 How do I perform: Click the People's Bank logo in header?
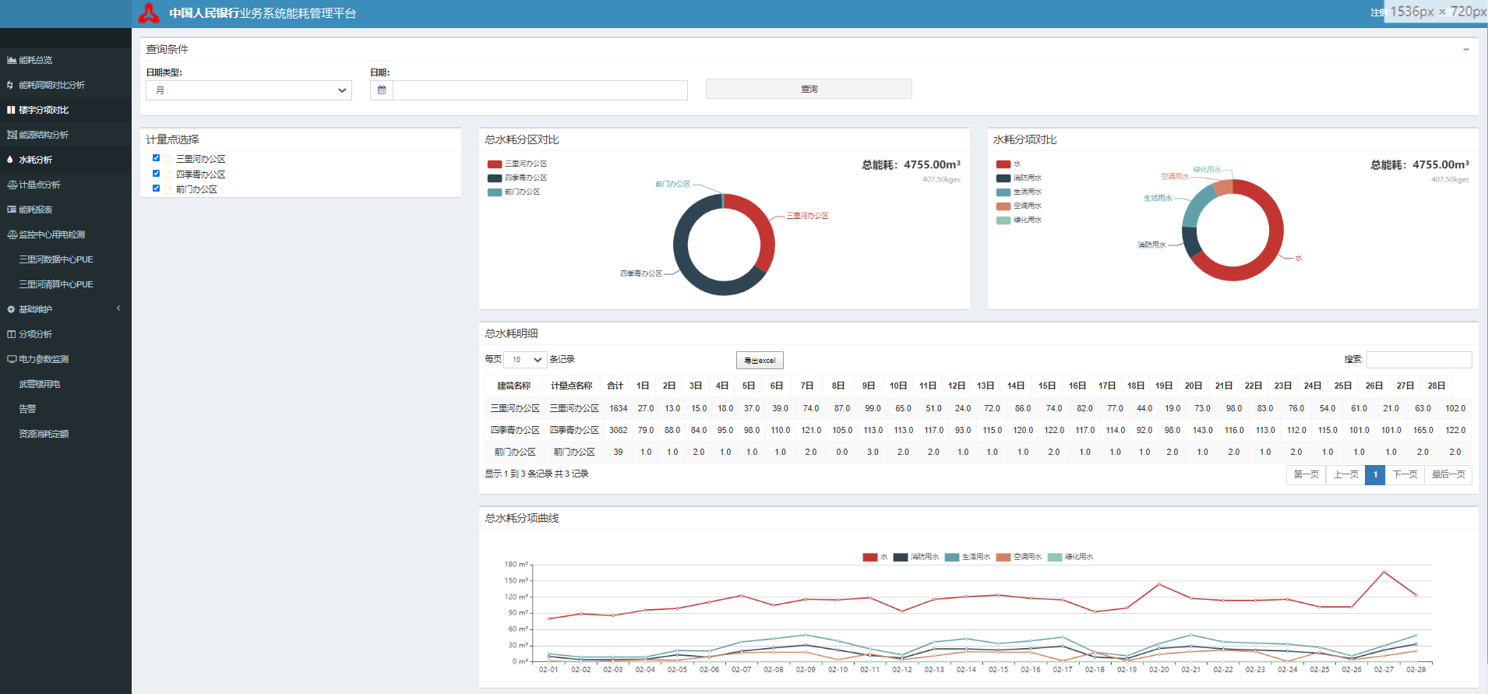tap(149, 13)
